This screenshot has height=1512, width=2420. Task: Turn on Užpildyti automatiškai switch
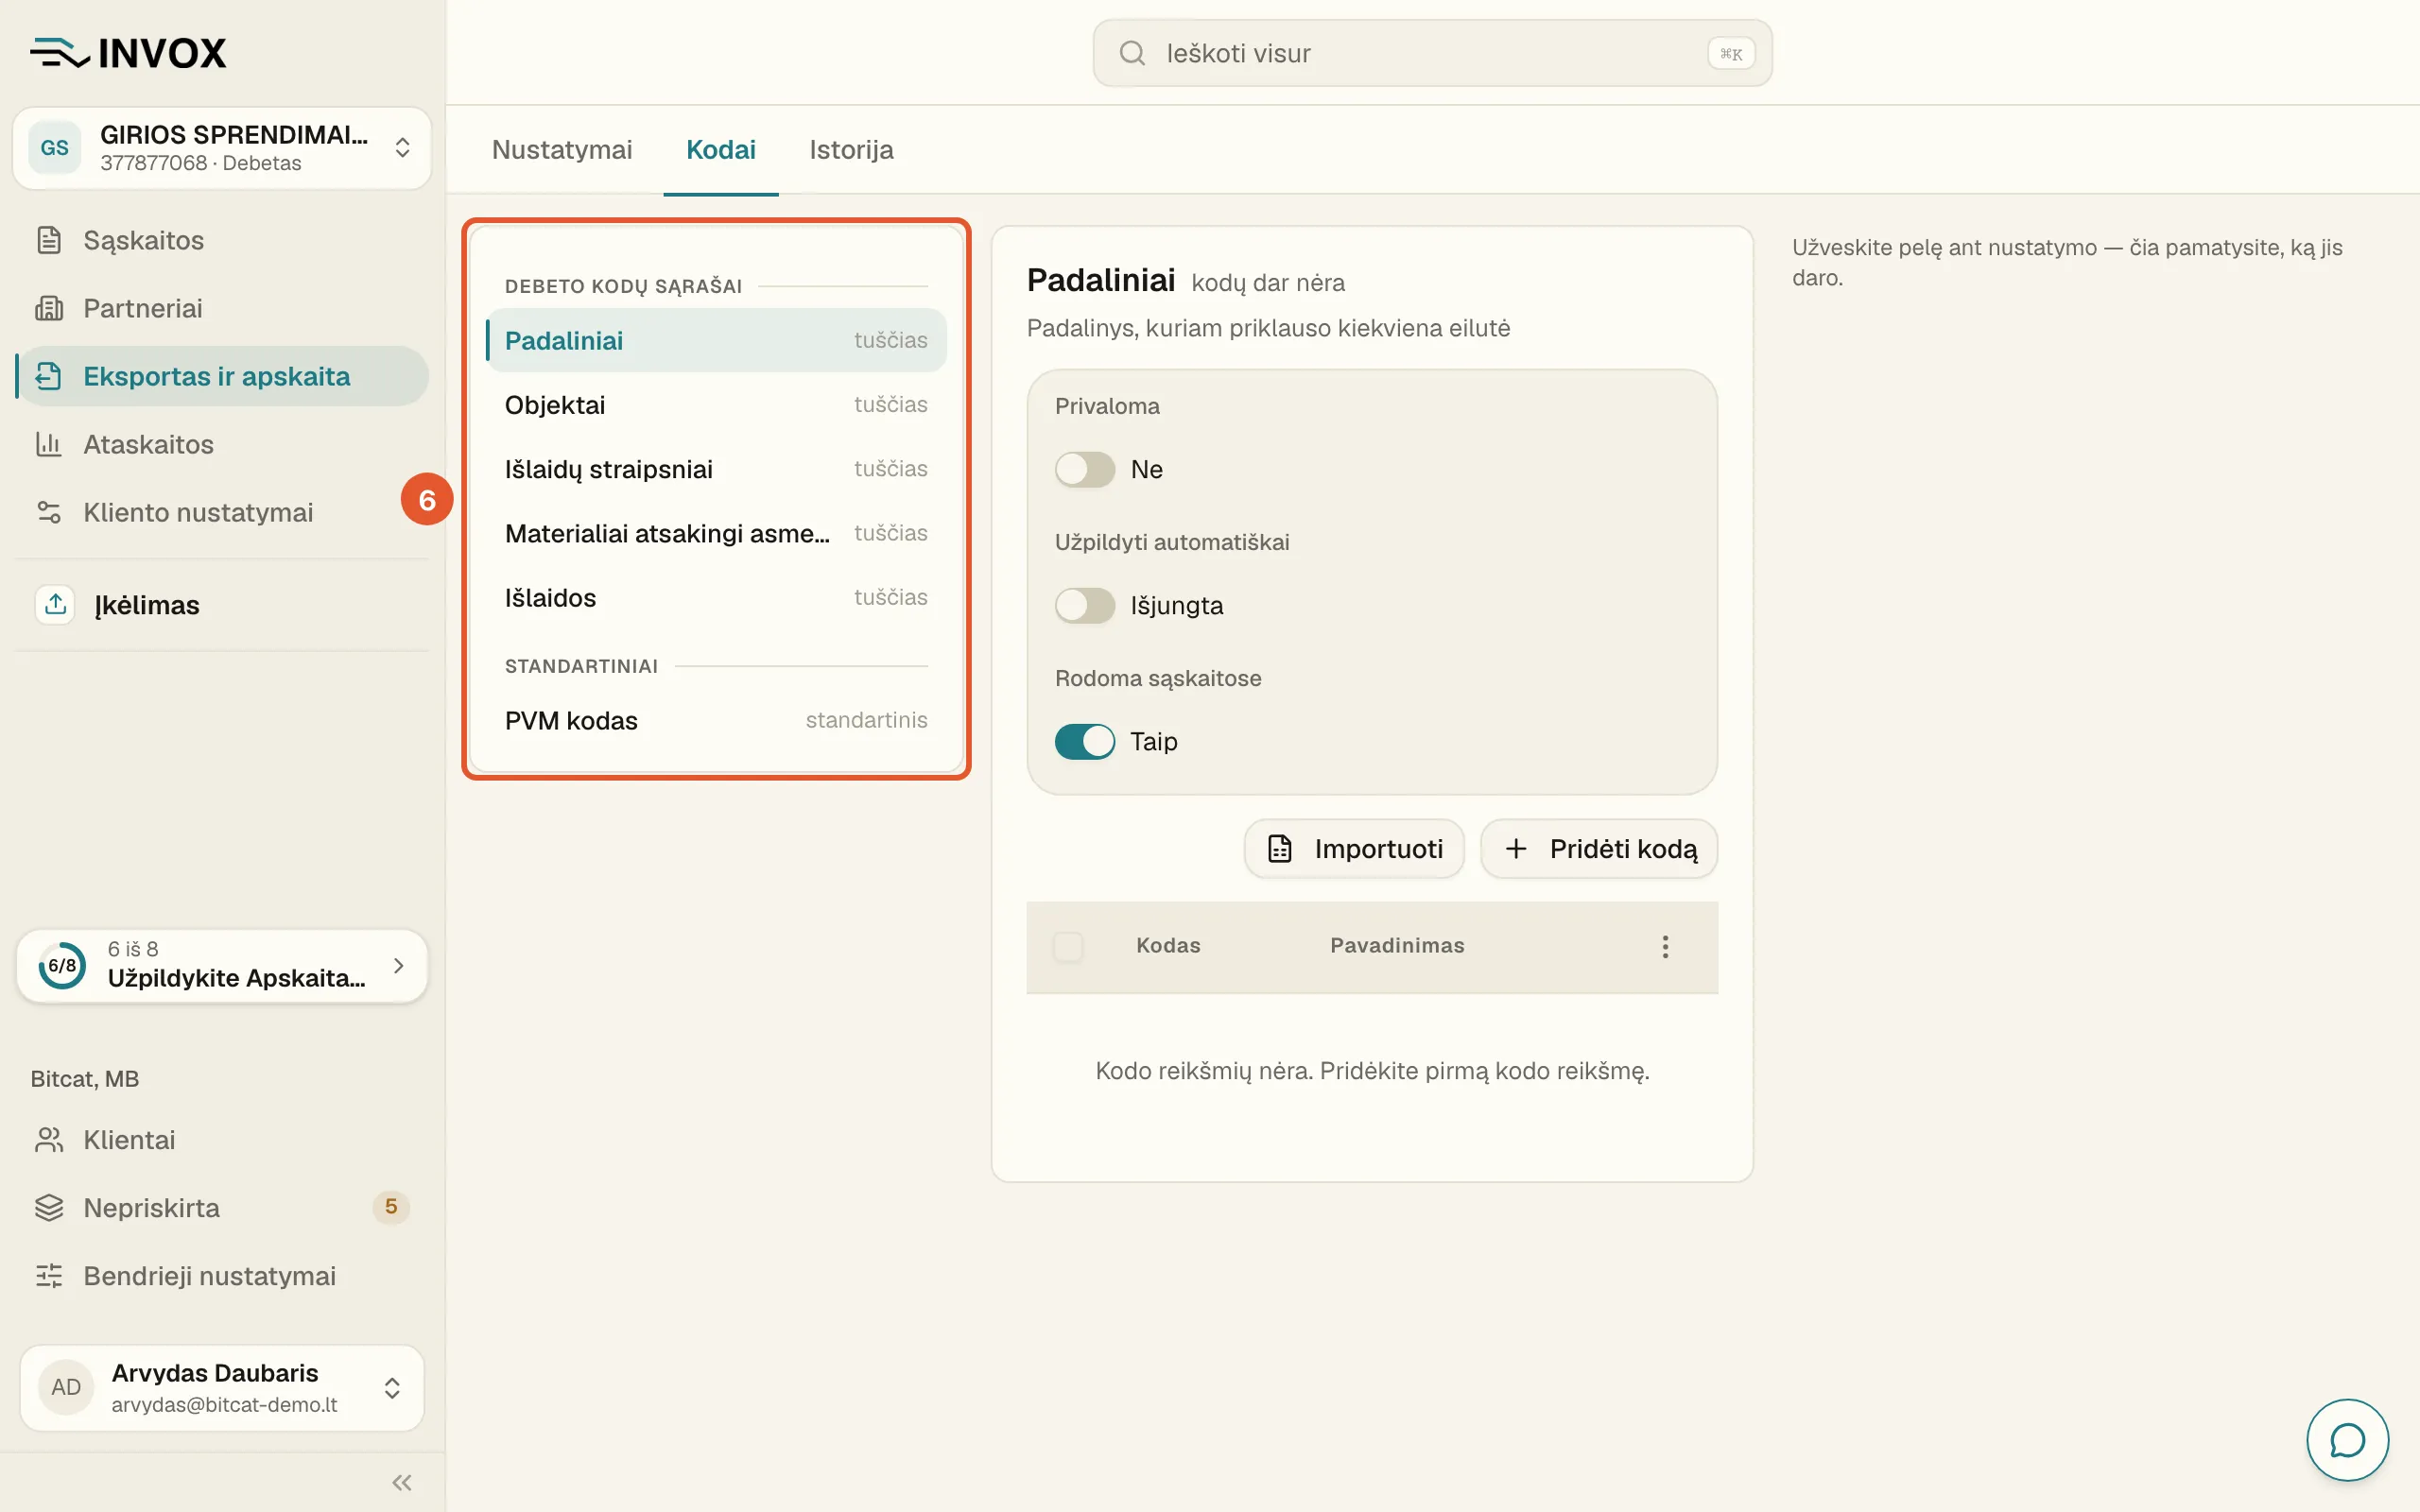pyautogui.click(x=1084, y=605)
